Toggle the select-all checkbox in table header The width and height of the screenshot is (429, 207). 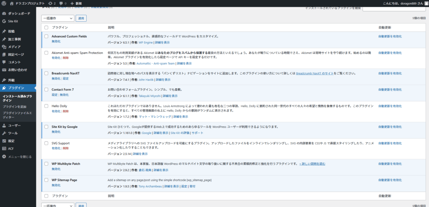[x=46, y=27]
